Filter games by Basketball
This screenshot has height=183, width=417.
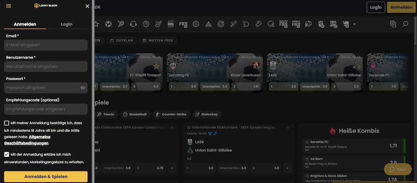click(x=136, y=114)
